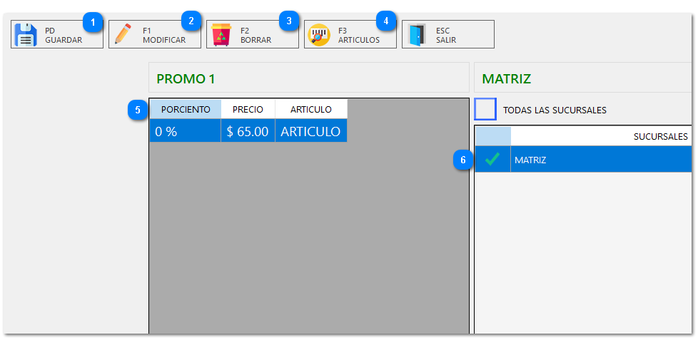Enable the Todas las sucursales checkbox
Viewport: 698px width, 340px height.
point(485,109)
